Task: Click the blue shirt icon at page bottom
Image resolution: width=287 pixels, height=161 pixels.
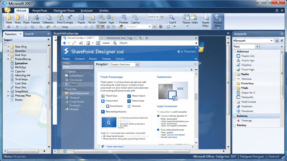Action: coord(103,146)
